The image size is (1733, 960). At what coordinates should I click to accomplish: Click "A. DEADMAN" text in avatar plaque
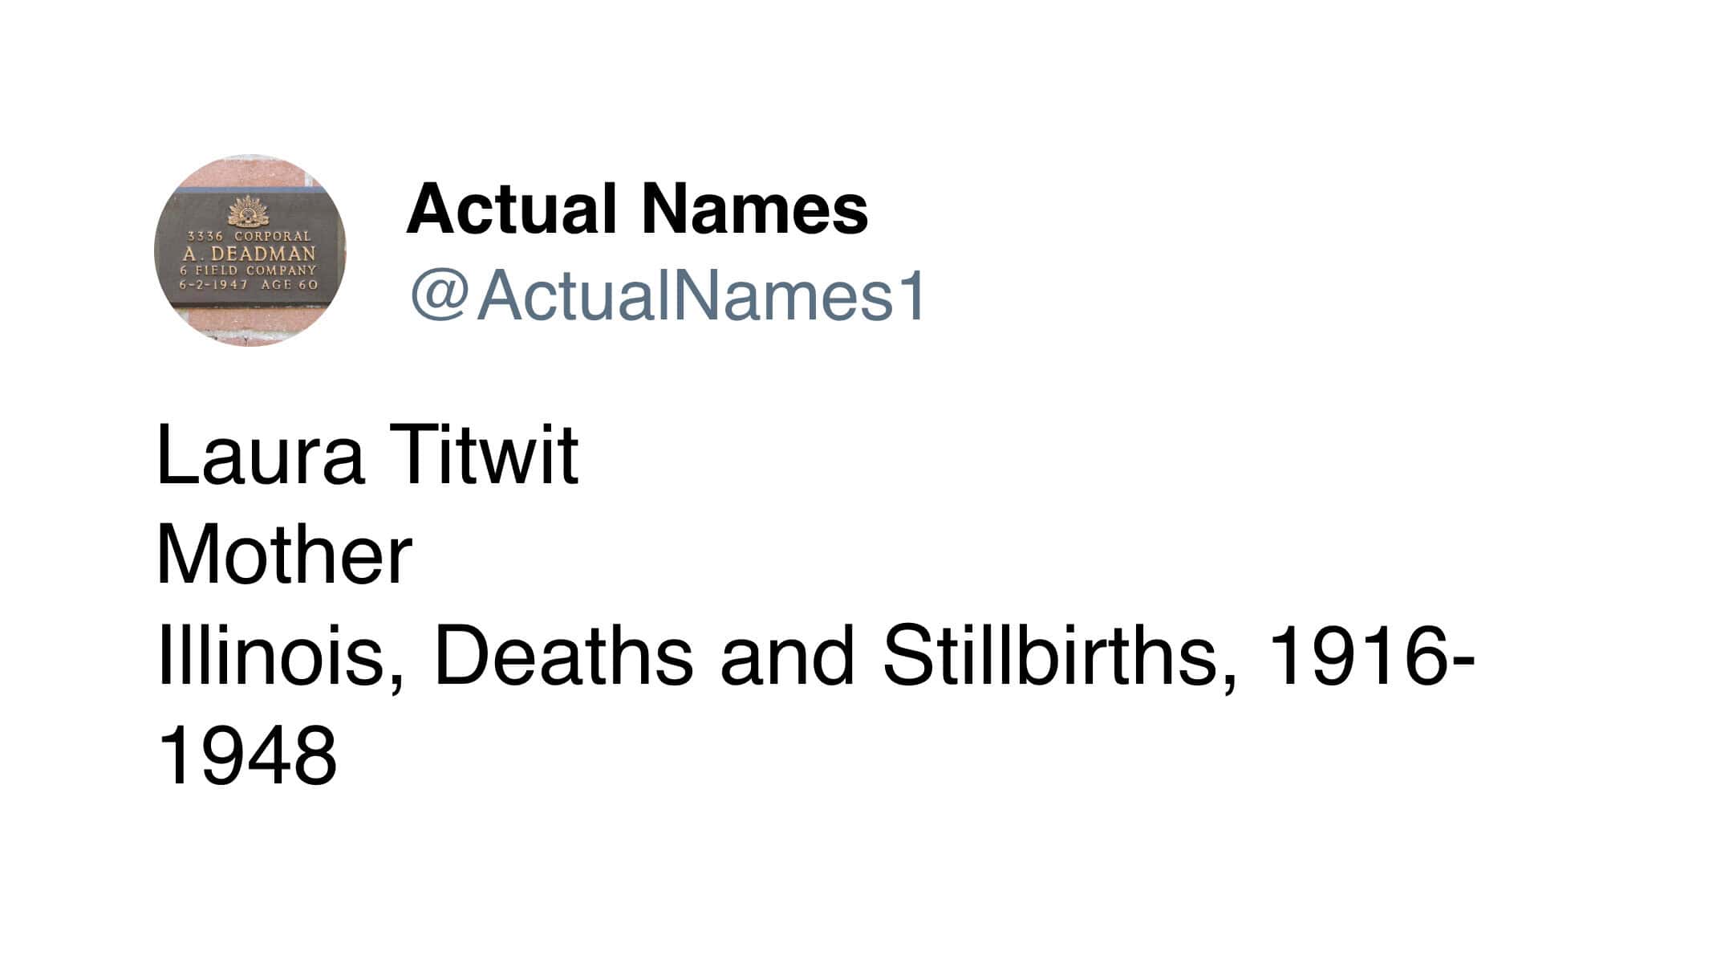tap(250, 254)
